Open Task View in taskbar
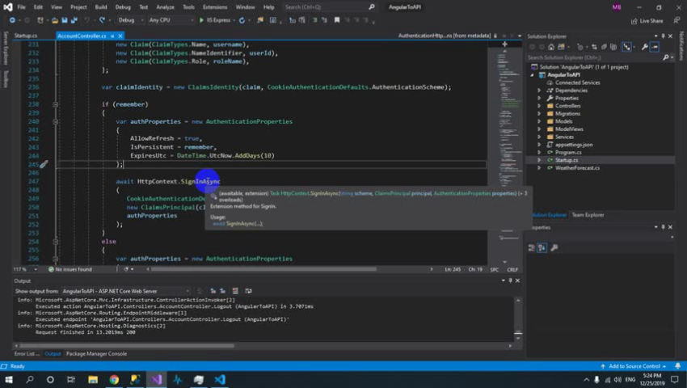 pyautogui.click(x=71, y=380)
